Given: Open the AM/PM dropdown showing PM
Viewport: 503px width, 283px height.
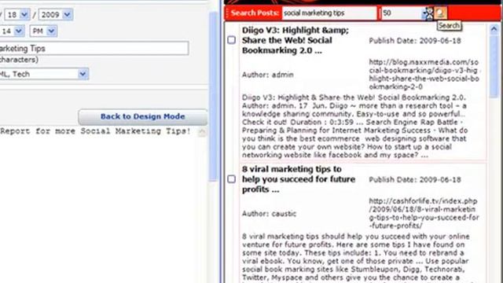Looking at the screenshot, I should (x=43, y=31).
